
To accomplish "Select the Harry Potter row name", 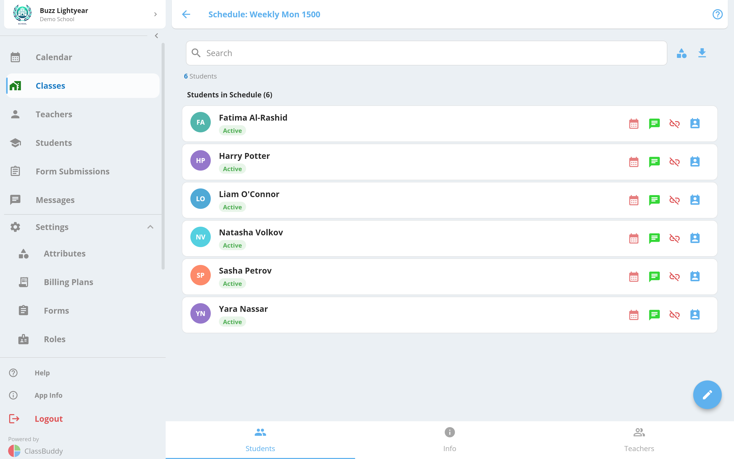I will tap(244, 156).
